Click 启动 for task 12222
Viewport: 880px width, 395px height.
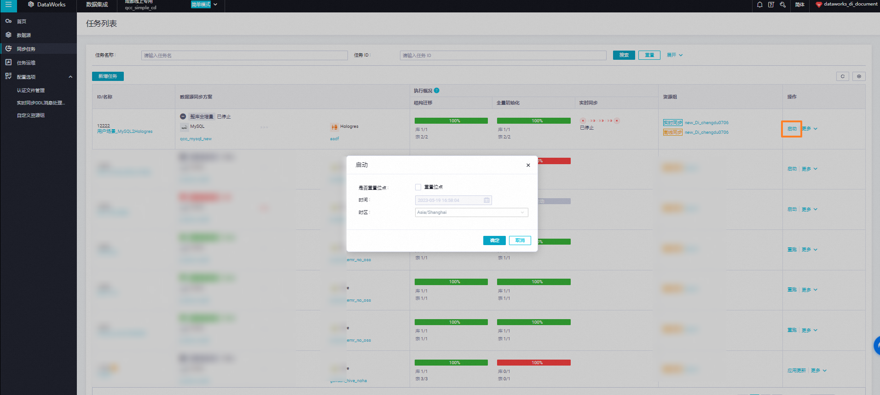792,129
